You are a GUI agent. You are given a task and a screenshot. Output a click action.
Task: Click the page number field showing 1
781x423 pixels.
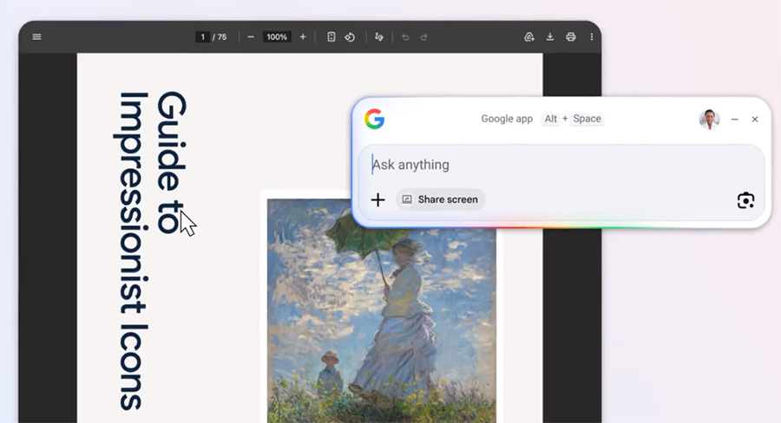click(x=203, y=36)
